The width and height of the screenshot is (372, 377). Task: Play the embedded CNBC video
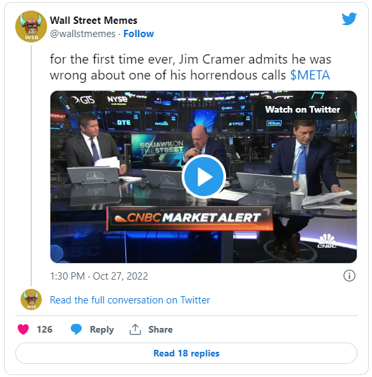pyautogui.click(x=204, y=177)
